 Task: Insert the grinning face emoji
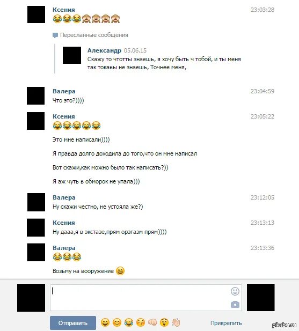105,322
